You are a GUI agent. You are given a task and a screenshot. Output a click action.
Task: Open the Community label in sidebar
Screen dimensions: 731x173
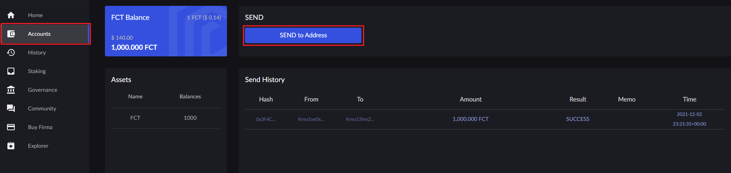(x=42, y=108)
